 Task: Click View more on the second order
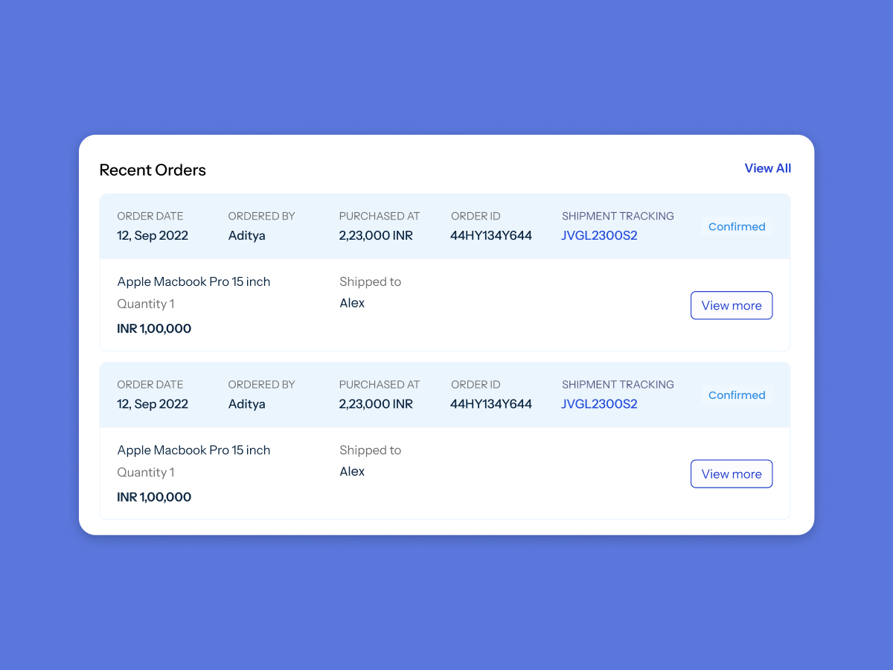732,473
